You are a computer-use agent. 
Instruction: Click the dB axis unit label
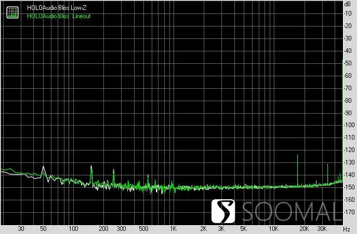[348, 4]
